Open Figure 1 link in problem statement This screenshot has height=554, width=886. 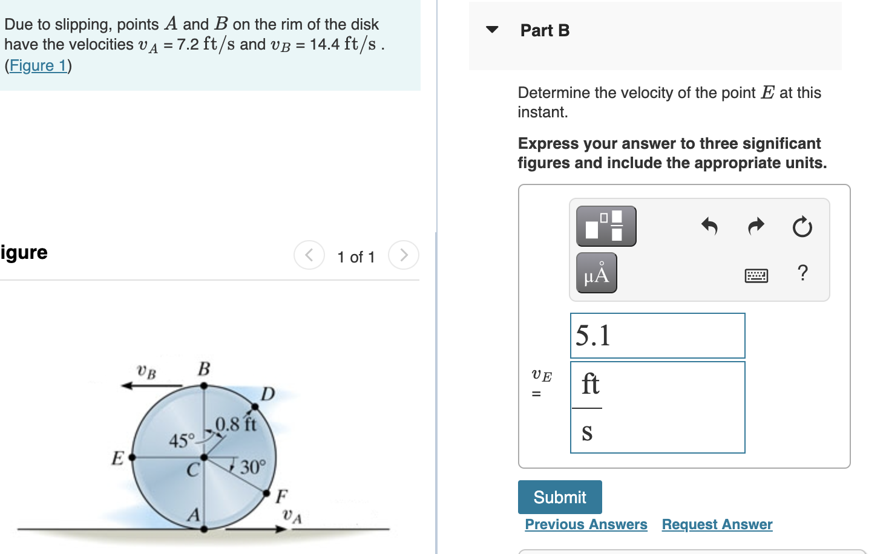coord(38,65)
